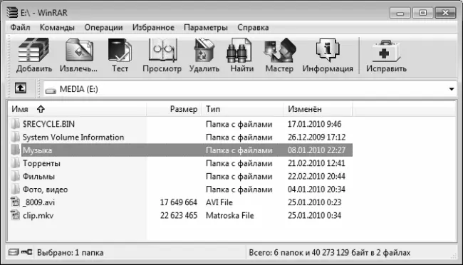Open the Команды menu

[x=57, y=28]
